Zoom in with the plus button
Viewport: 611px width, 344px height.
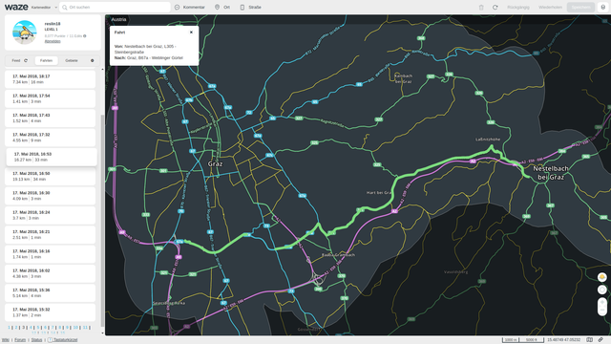point(602,302)
